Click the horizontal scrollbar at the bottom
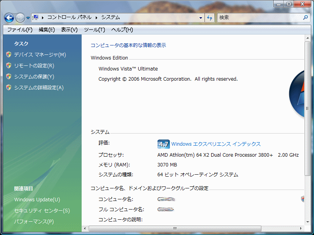Screen dimensions: 314x235 click(177, 228)
